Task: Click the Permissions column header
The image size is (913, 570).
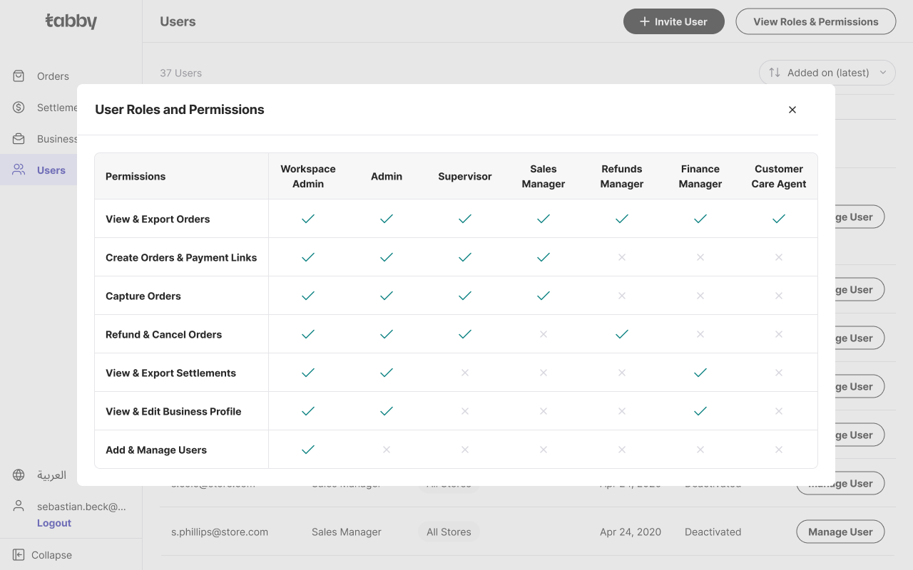Action: click(136, 176)
